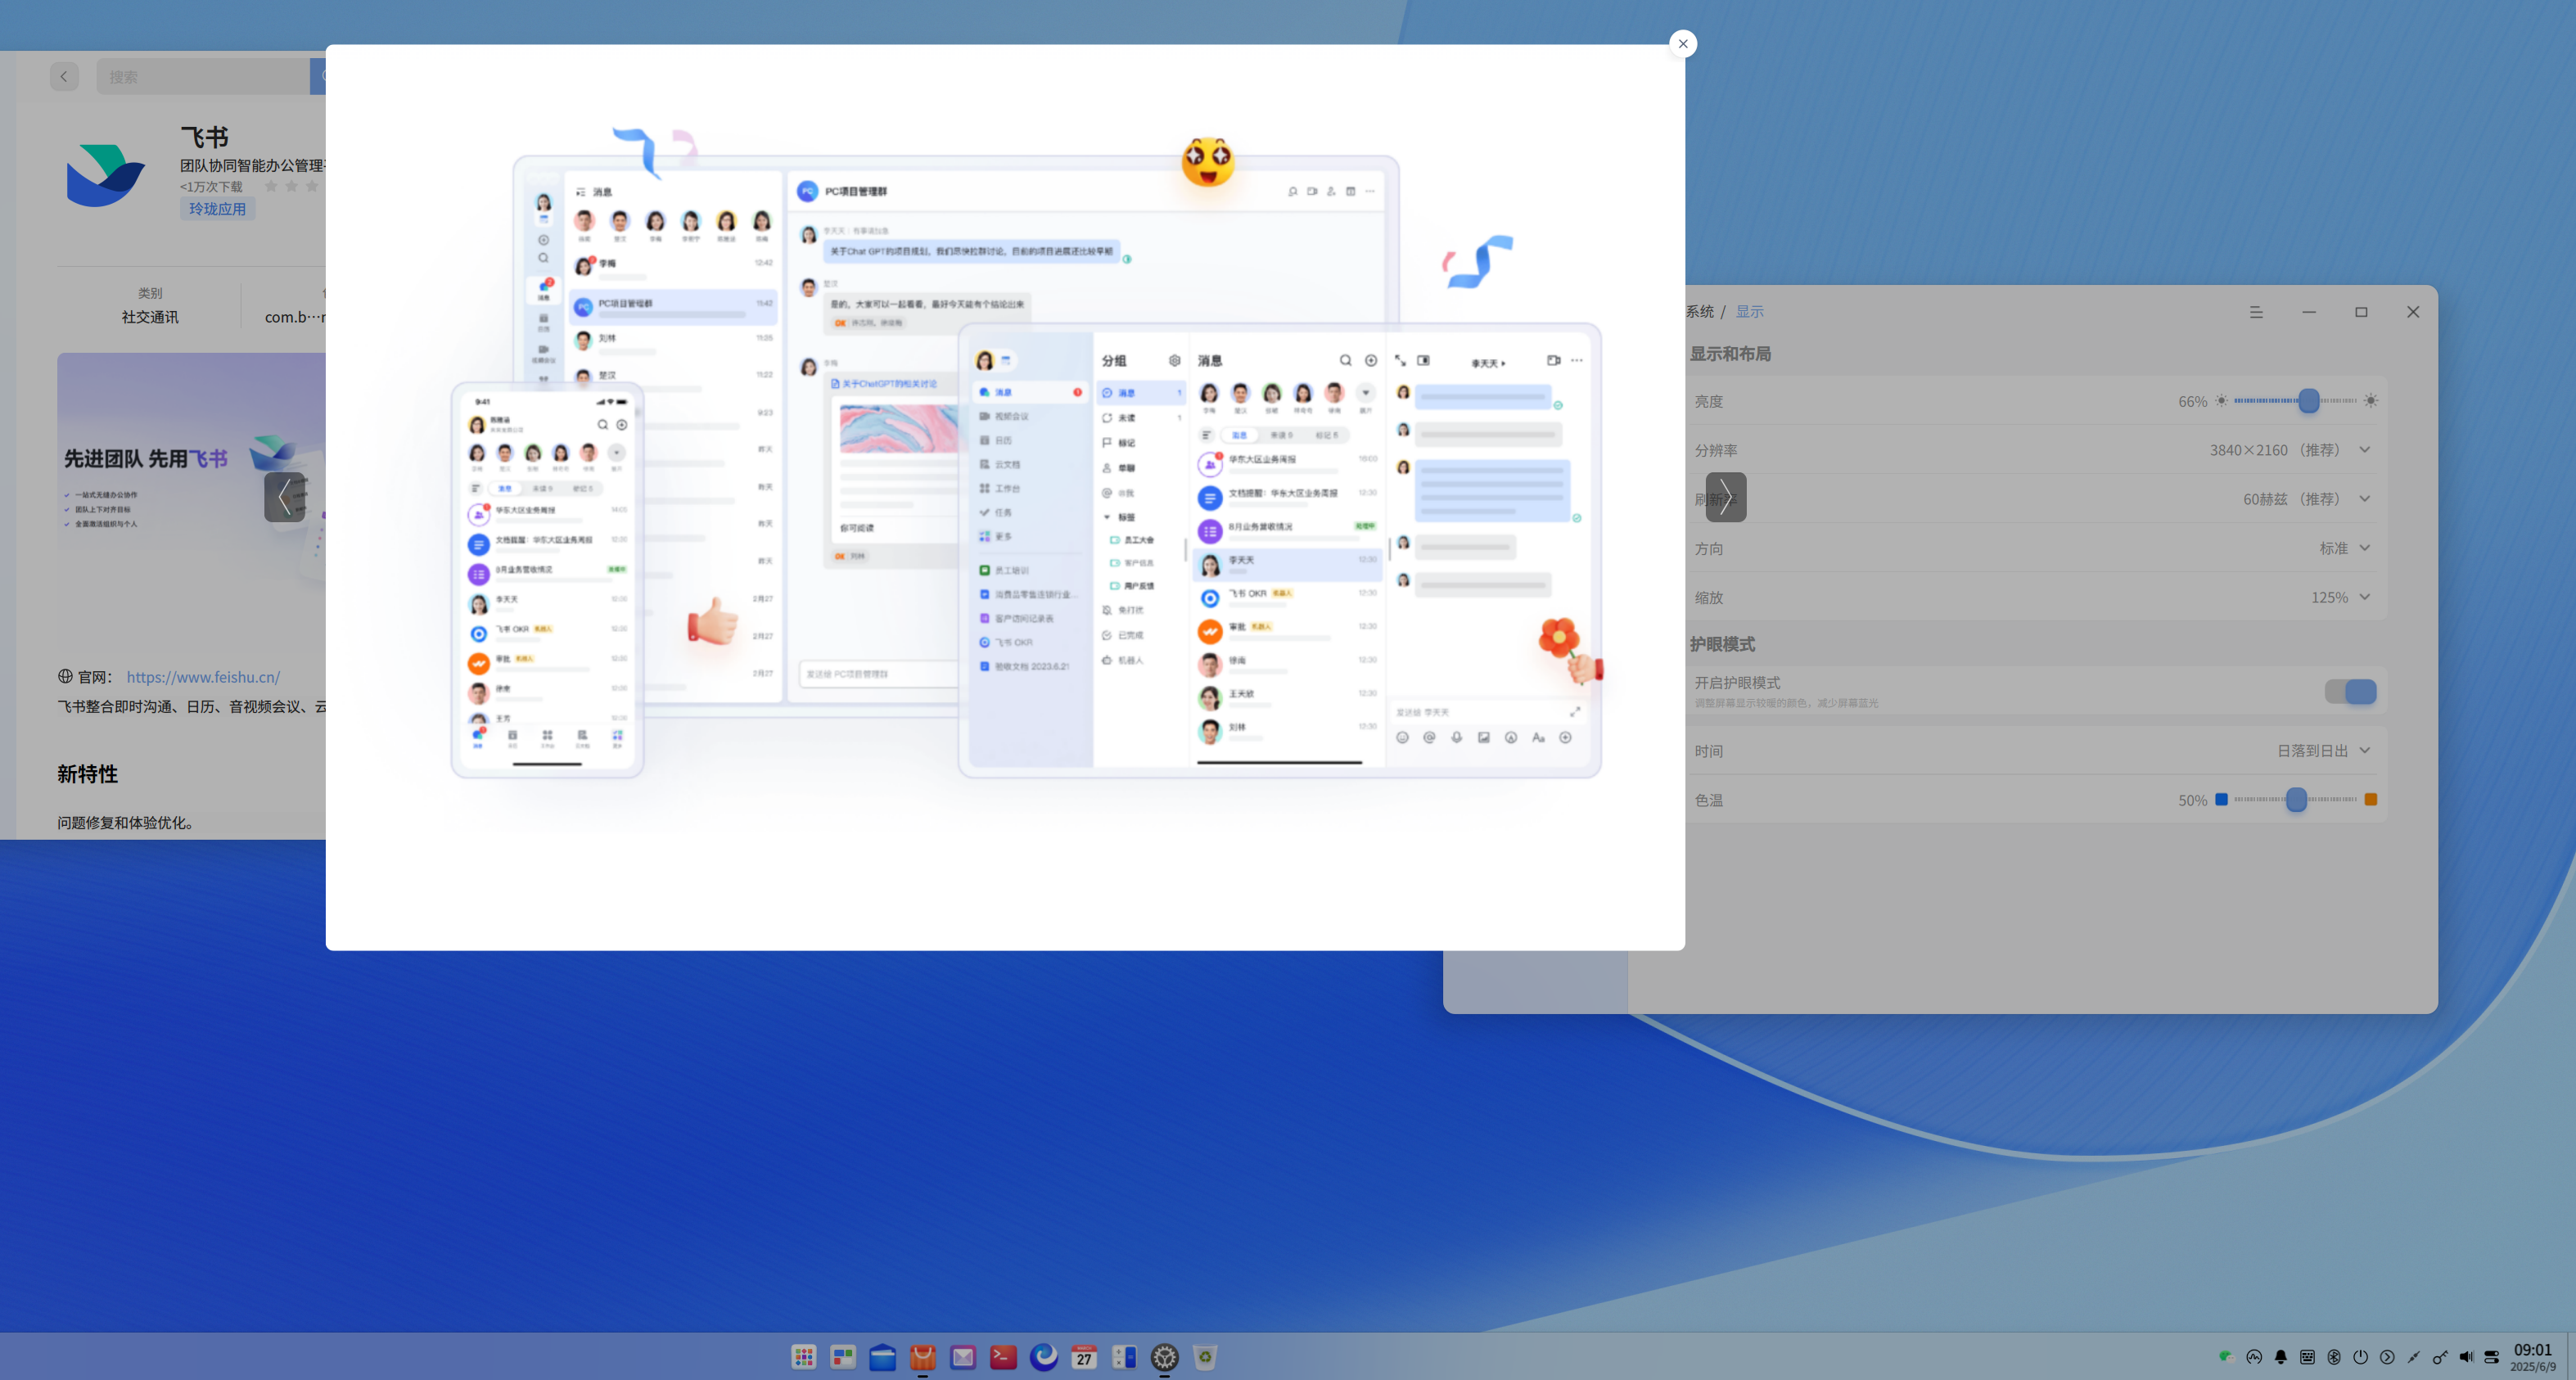Click the 飞书 app logo

(x=106, y=175)
